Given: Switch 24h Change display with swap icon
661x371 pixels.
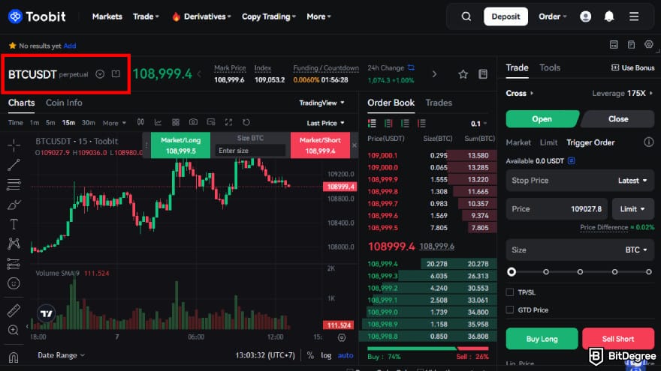Looking at the screenshot, I should tap(411, 67).
